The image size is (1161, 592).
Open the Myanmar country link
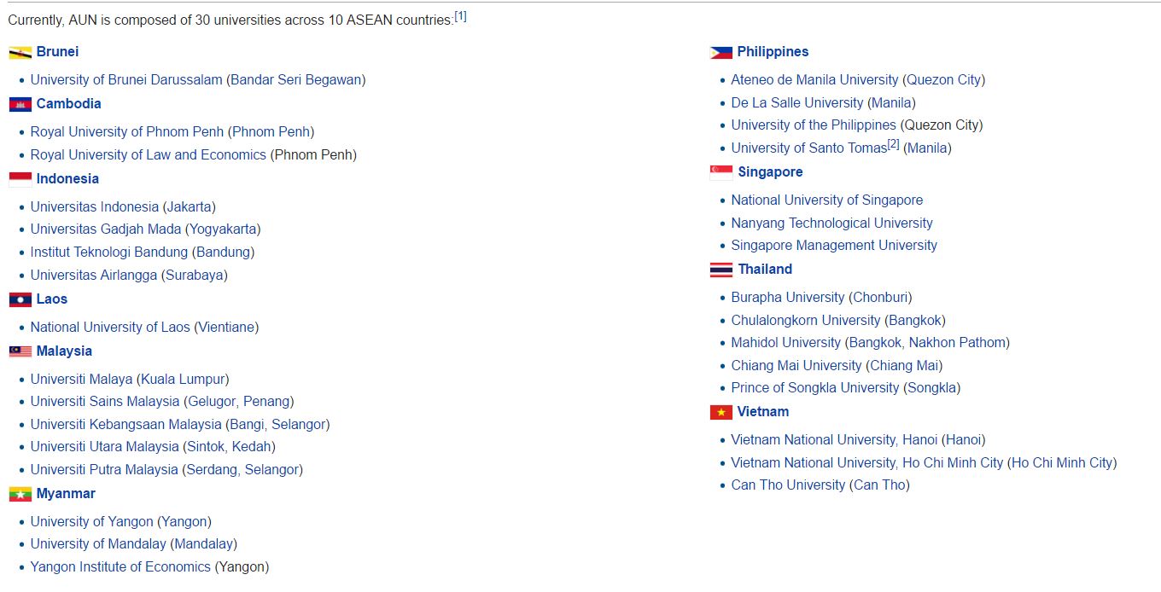coord(66,493)
